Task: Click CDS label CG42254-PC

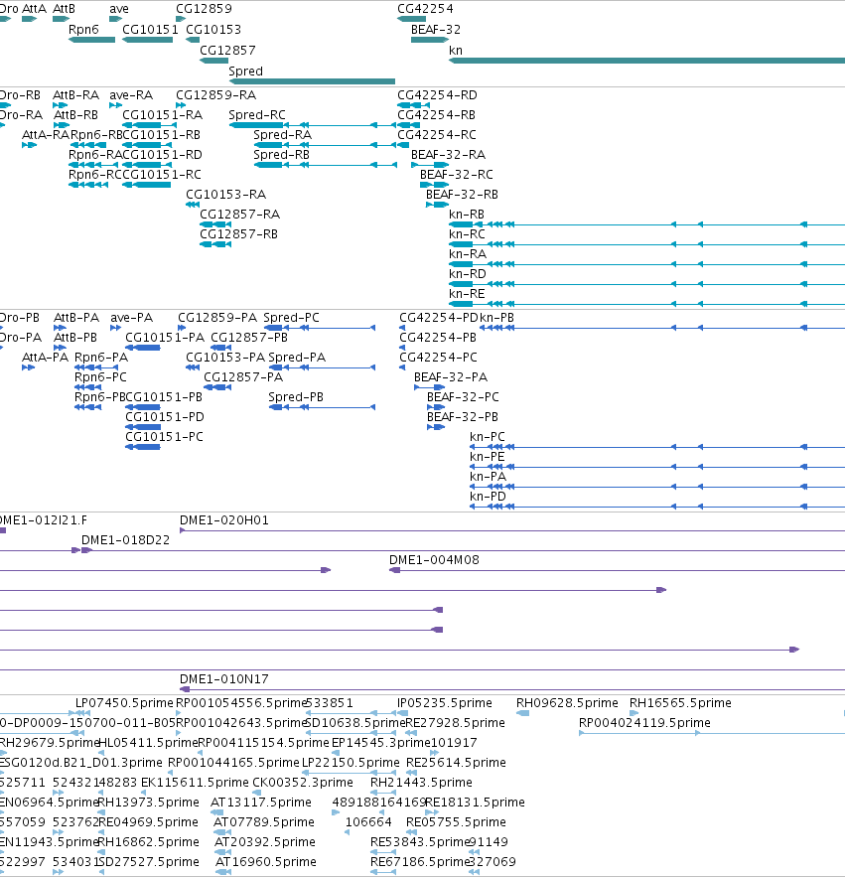Action: pyautogui.click(x=438, y=358)
